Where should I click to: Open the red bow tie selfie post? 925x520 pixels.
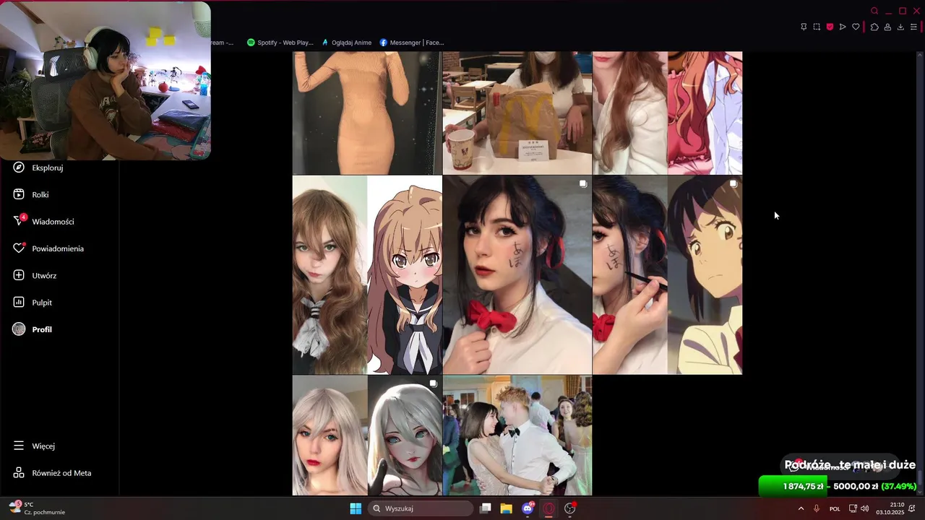tap(517, 274)
